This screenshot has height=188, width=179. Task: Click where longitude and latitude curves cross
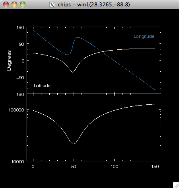click(102, 52)
